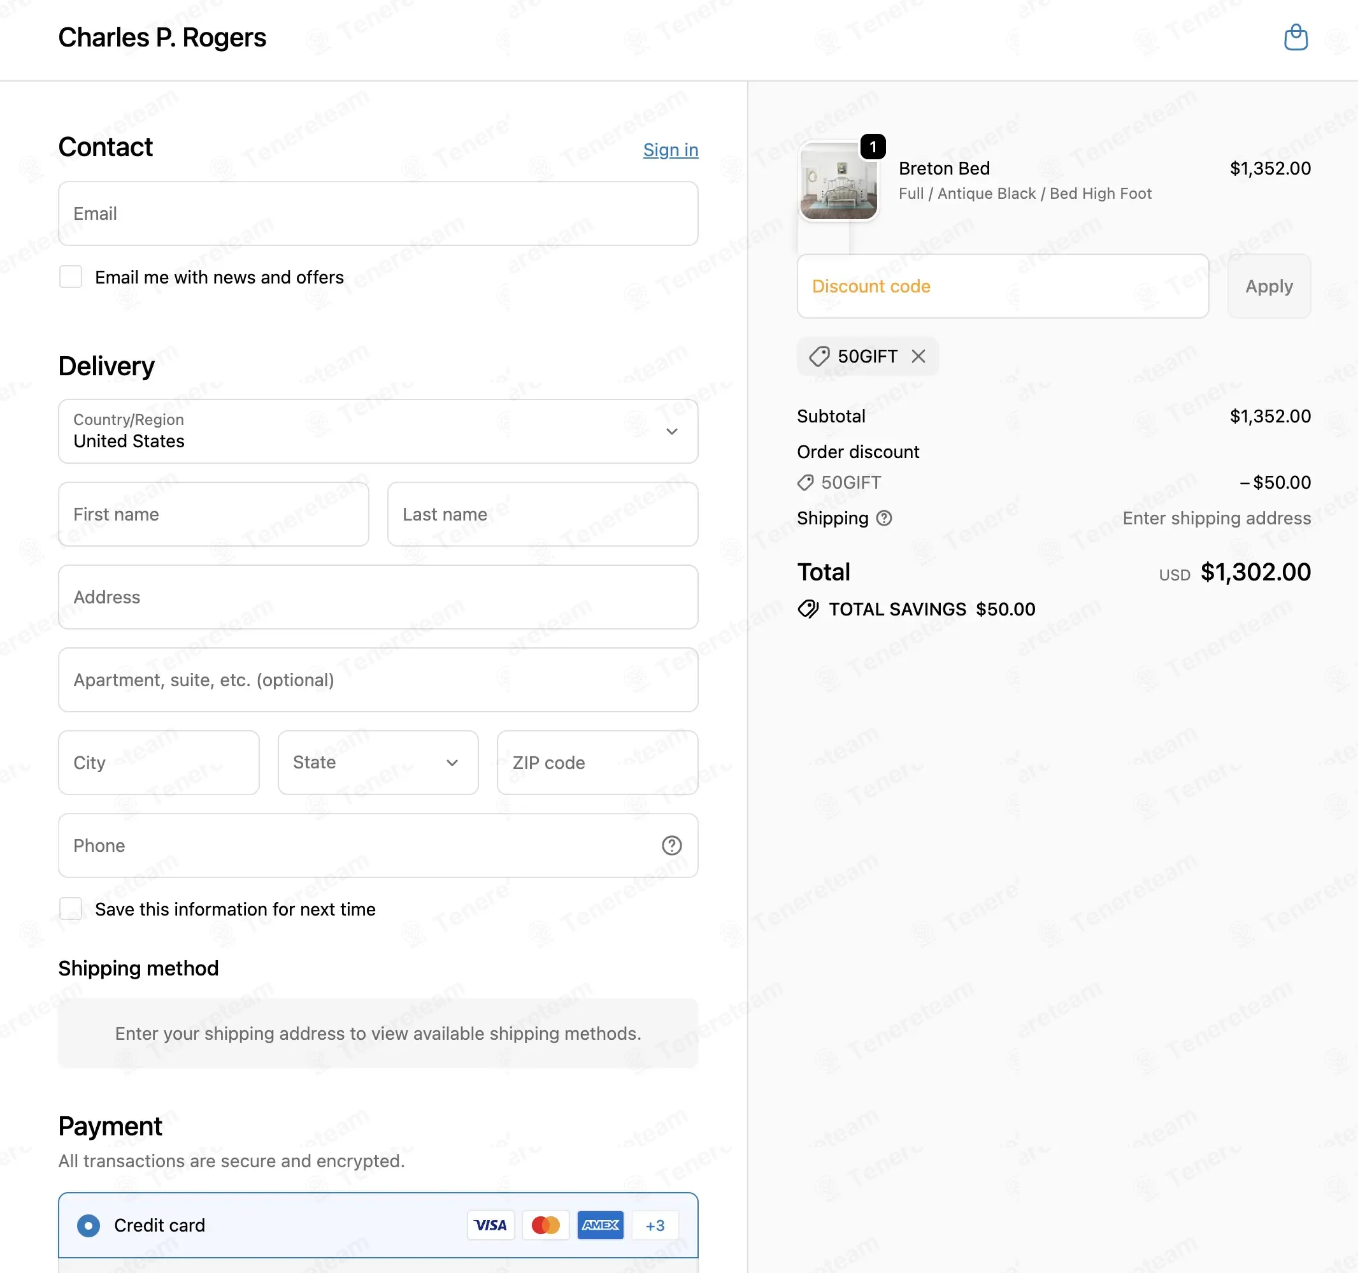1358x1273 pixels.
Task: Open the shopping bag cart icon
Action: click(x=1295, y=38)
